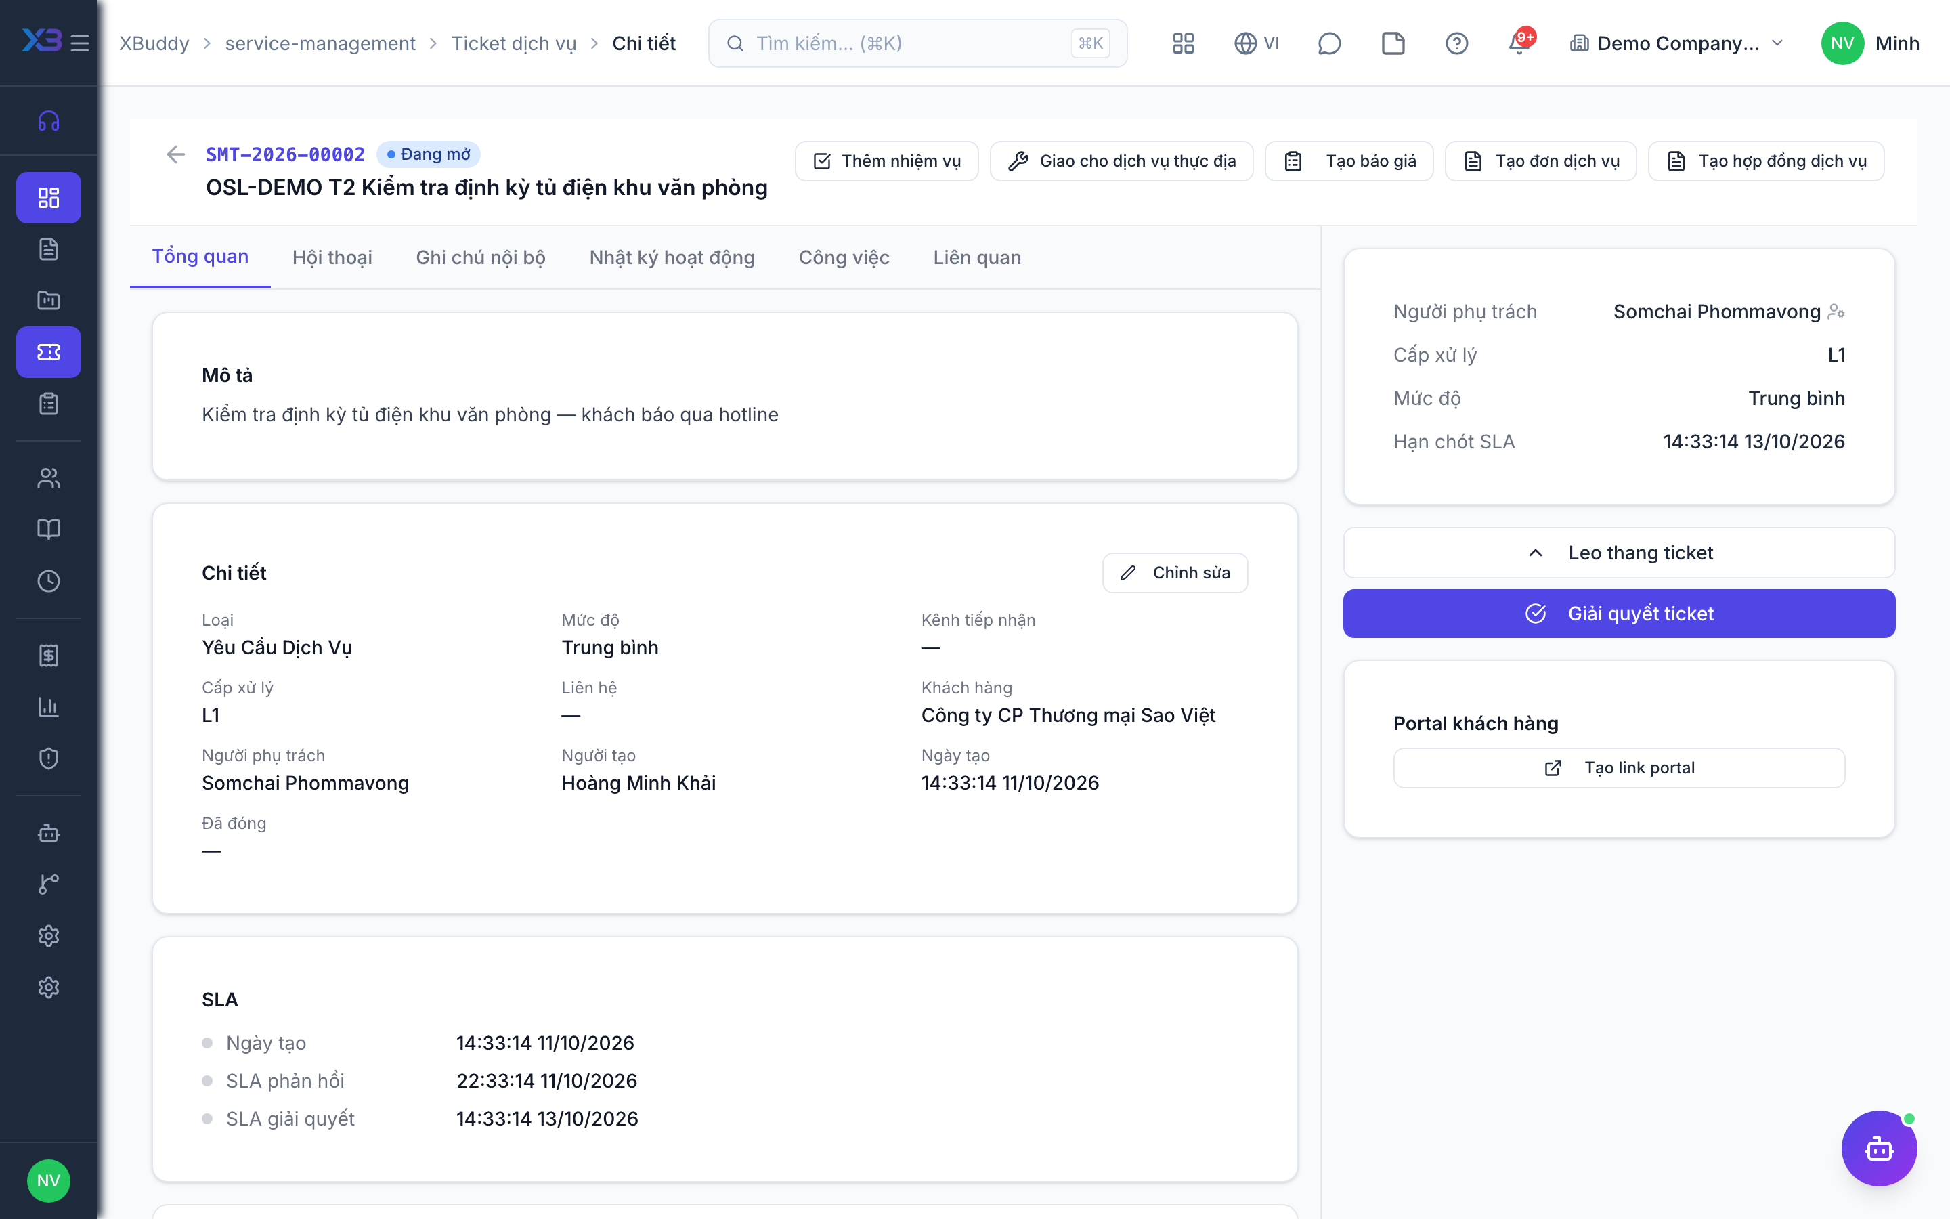Image resolution: width=1950 pixels, height=1219 pixels.
Task: Open the sticky note icon in header
Action: (x=1392, y=43)
